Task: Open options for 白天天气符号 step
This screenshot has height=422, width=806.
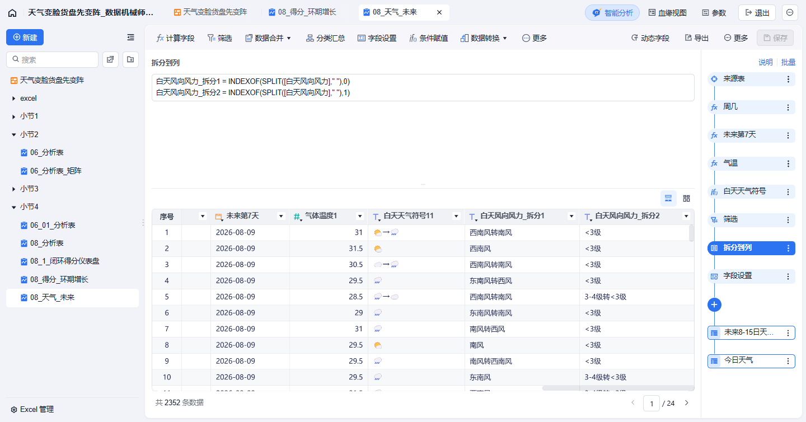Action: (788, 192)
